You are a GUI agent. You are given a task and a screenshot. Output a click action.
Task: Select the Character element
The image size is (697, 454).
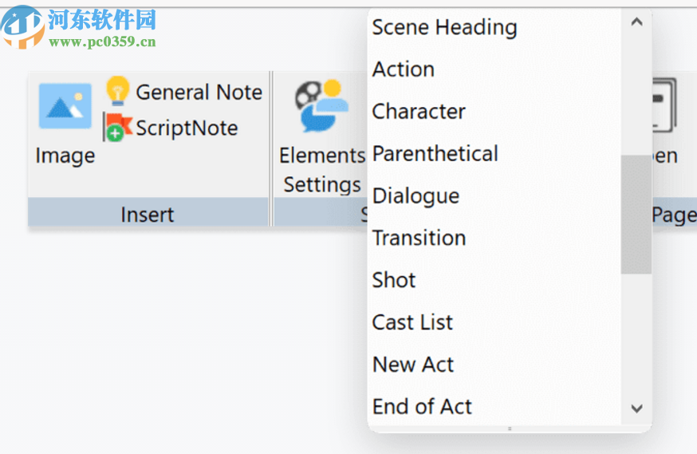pos(419,112)
